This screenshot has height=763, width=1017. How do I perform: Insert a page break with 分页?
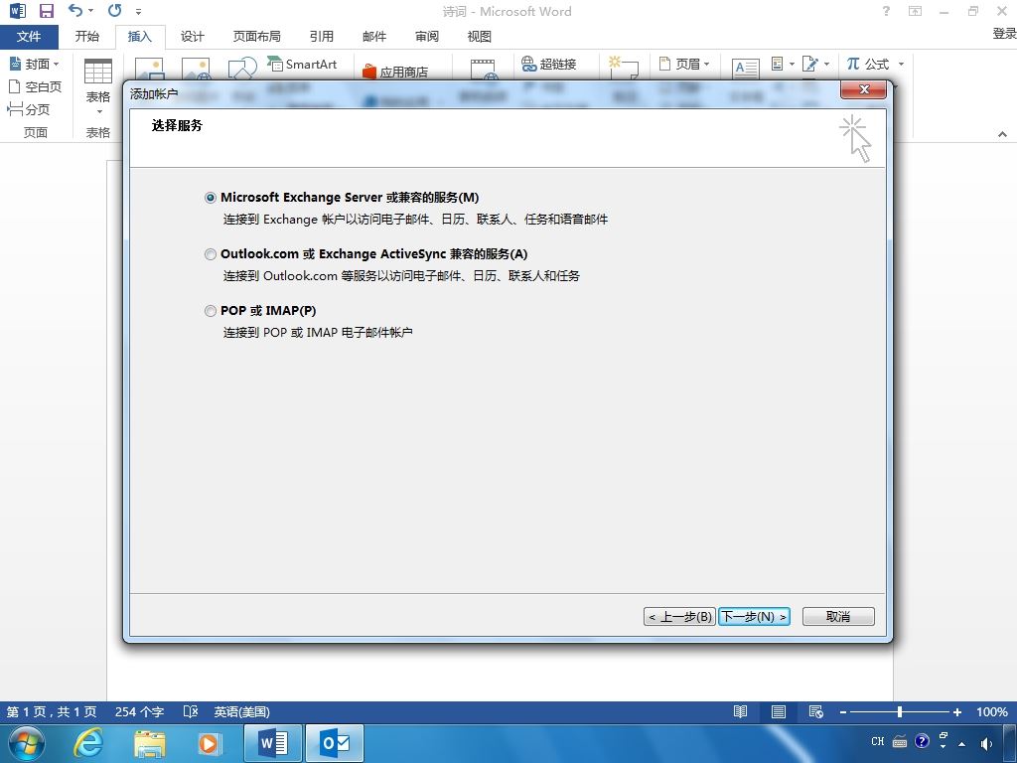(29, 109)
